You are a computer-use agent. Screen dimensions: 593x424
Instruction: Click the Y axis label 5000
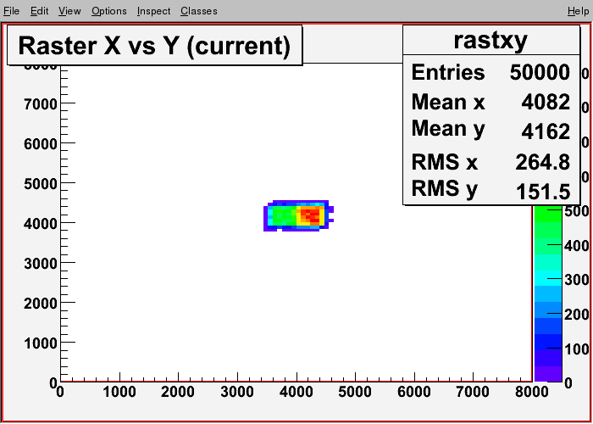40,184
